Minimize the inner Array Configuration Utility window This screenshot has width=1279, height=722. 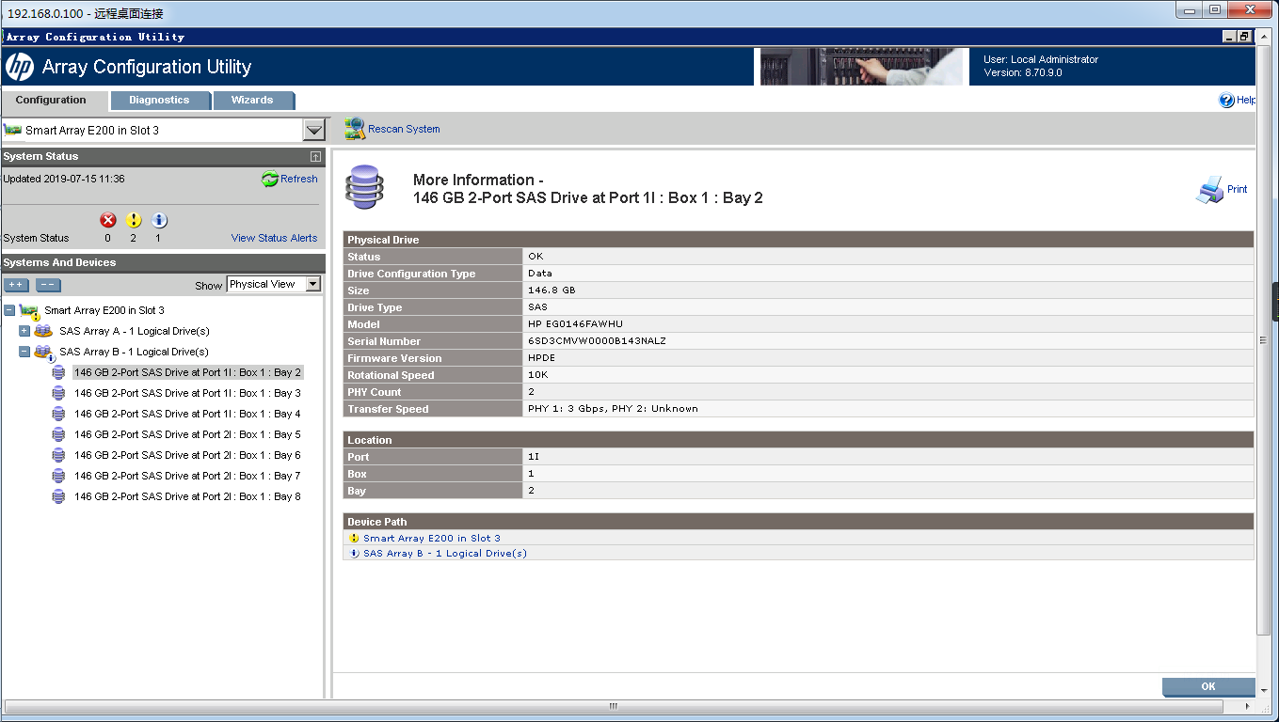coord(1229,37)
